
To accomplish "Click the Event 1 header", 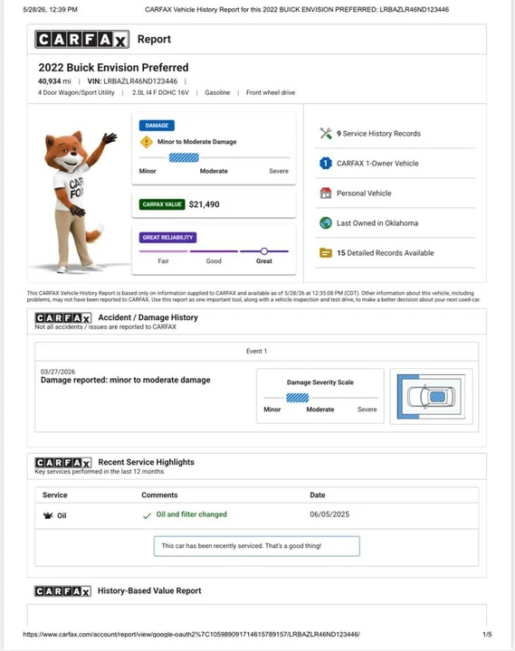I will coord(256,351).
